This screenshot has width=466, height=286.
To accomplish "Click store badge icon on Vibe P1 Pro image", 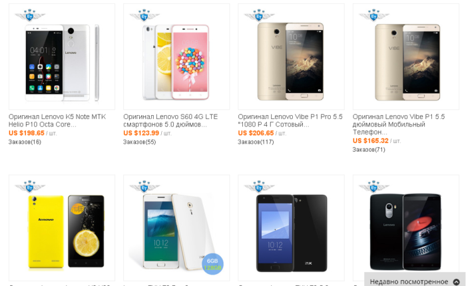I will [259, 15].
